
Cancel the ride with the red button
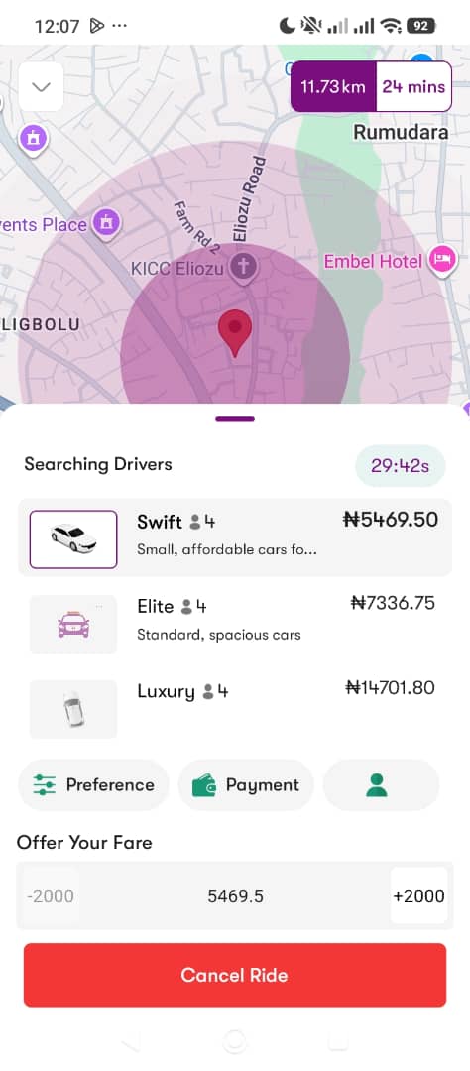click(235, 975)
